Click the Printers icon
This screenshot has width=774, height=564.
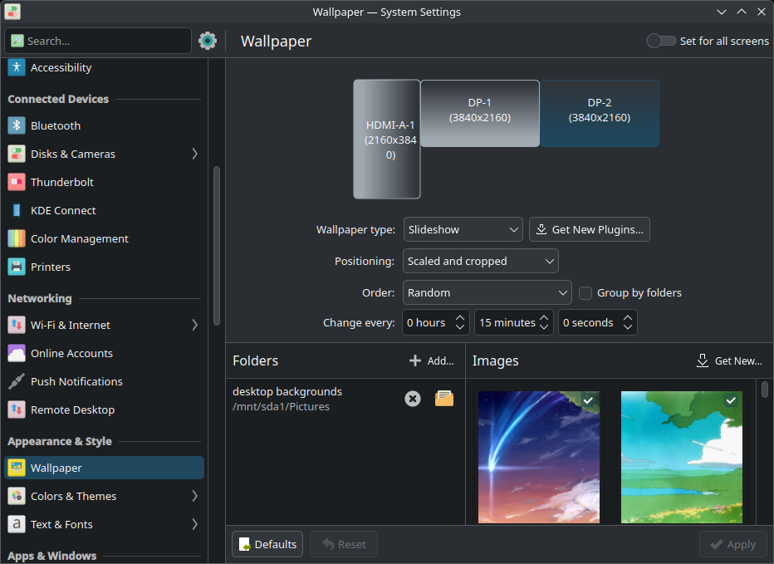pyautogui.click(x=17, y=267)
